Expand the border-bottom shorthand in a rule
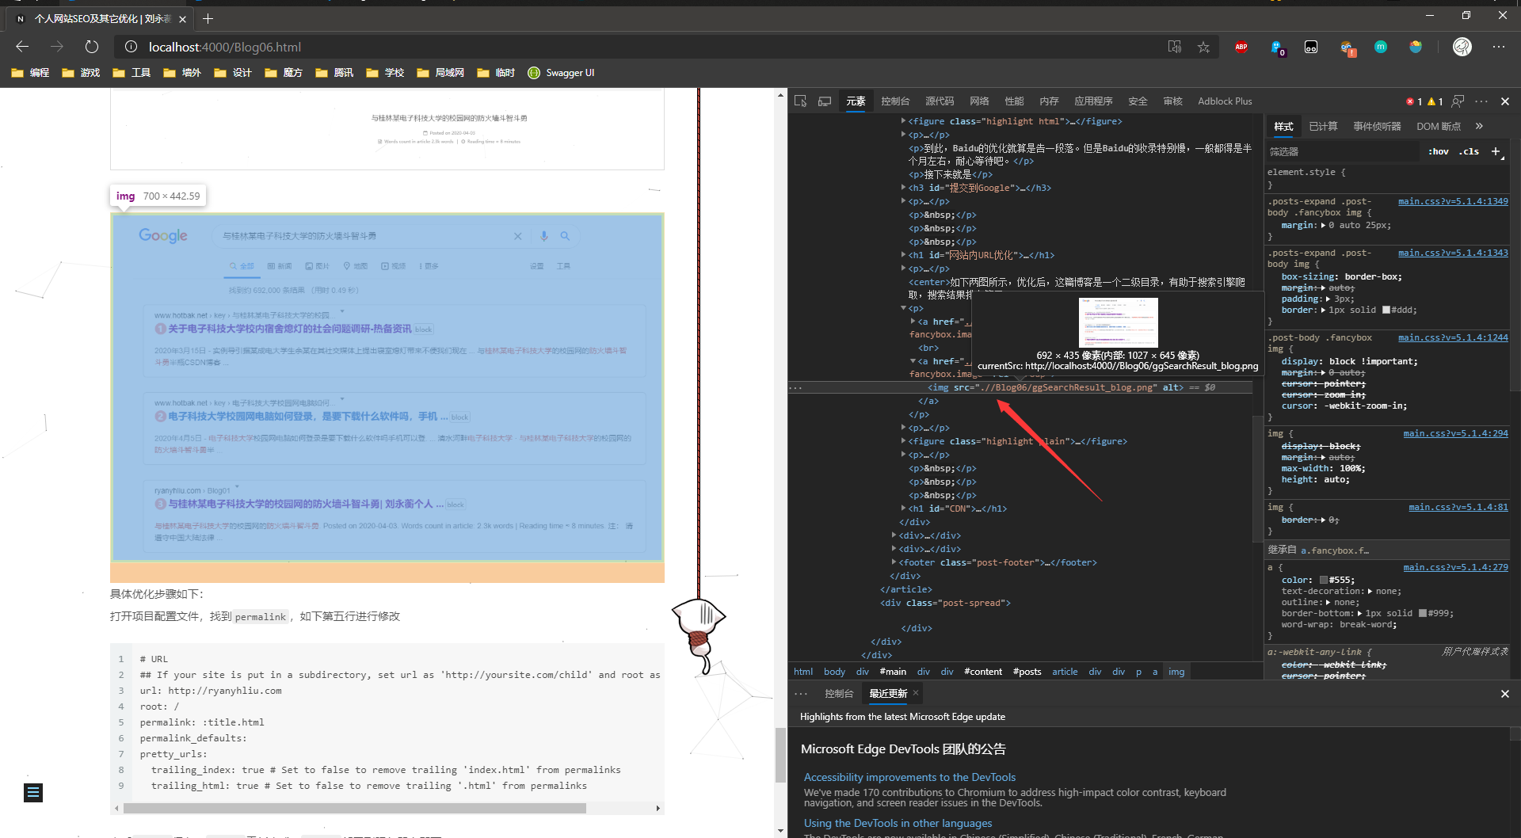Image resolution: width=1521 pixels, height=838 pixels. (1359, 614)
